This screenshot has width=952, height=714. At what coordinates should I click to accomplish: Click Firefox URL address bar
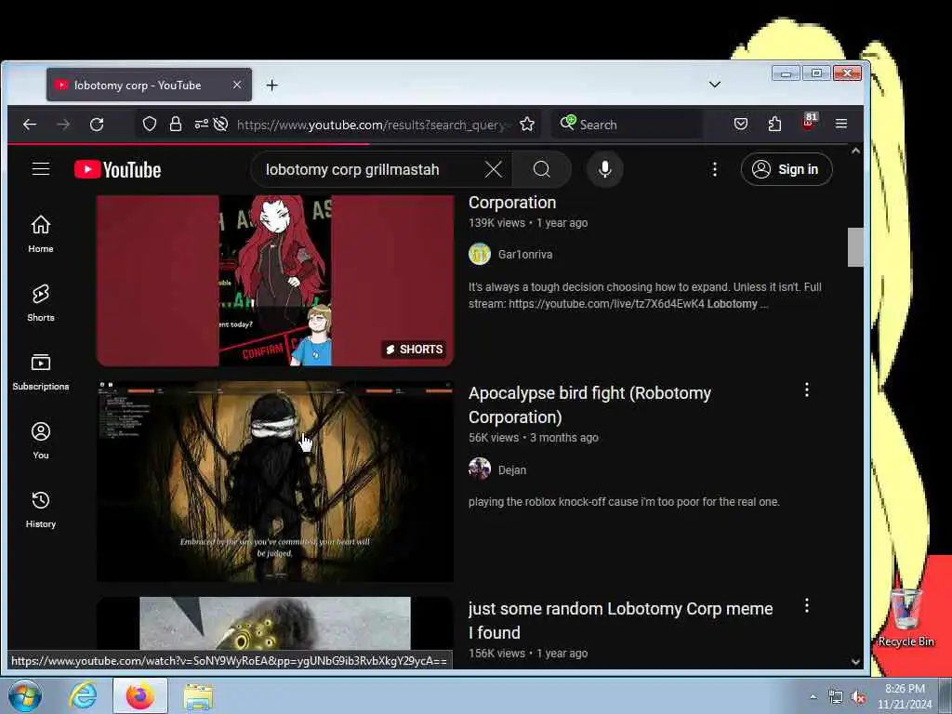[x=370, y=125]
